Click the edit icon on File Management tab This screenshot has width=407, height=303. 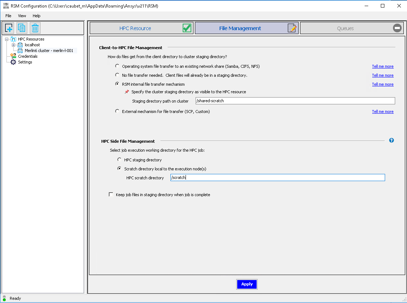292,28
